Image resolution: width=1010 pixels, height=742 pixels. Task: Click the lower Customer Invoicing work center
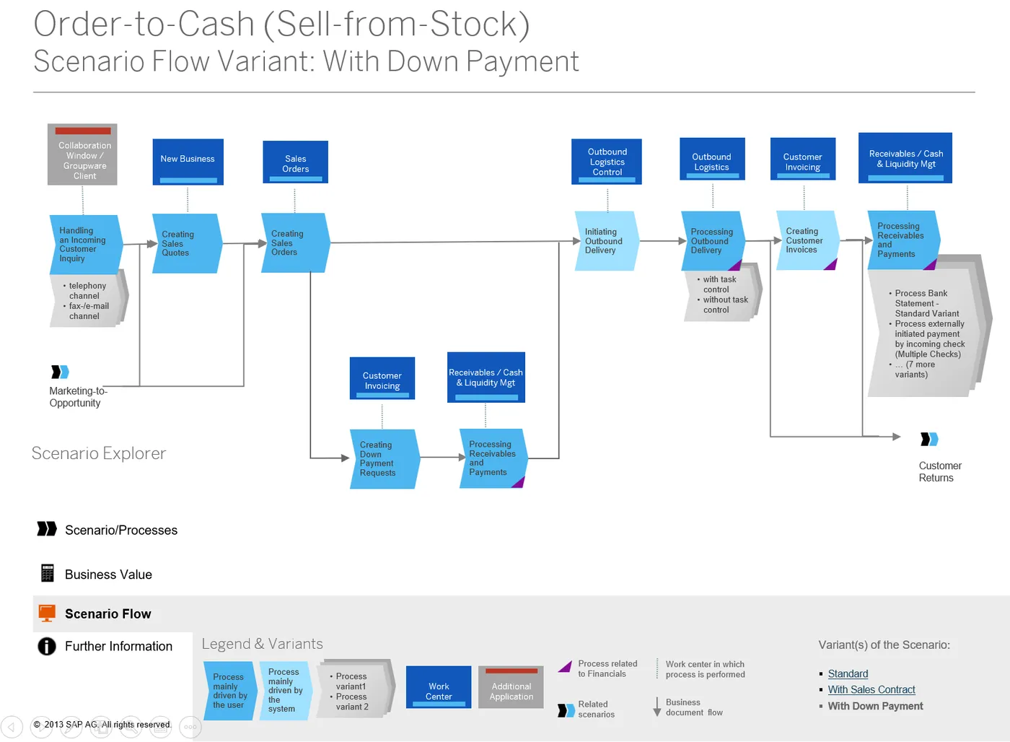pyautogui.click(x=382, y=378)
